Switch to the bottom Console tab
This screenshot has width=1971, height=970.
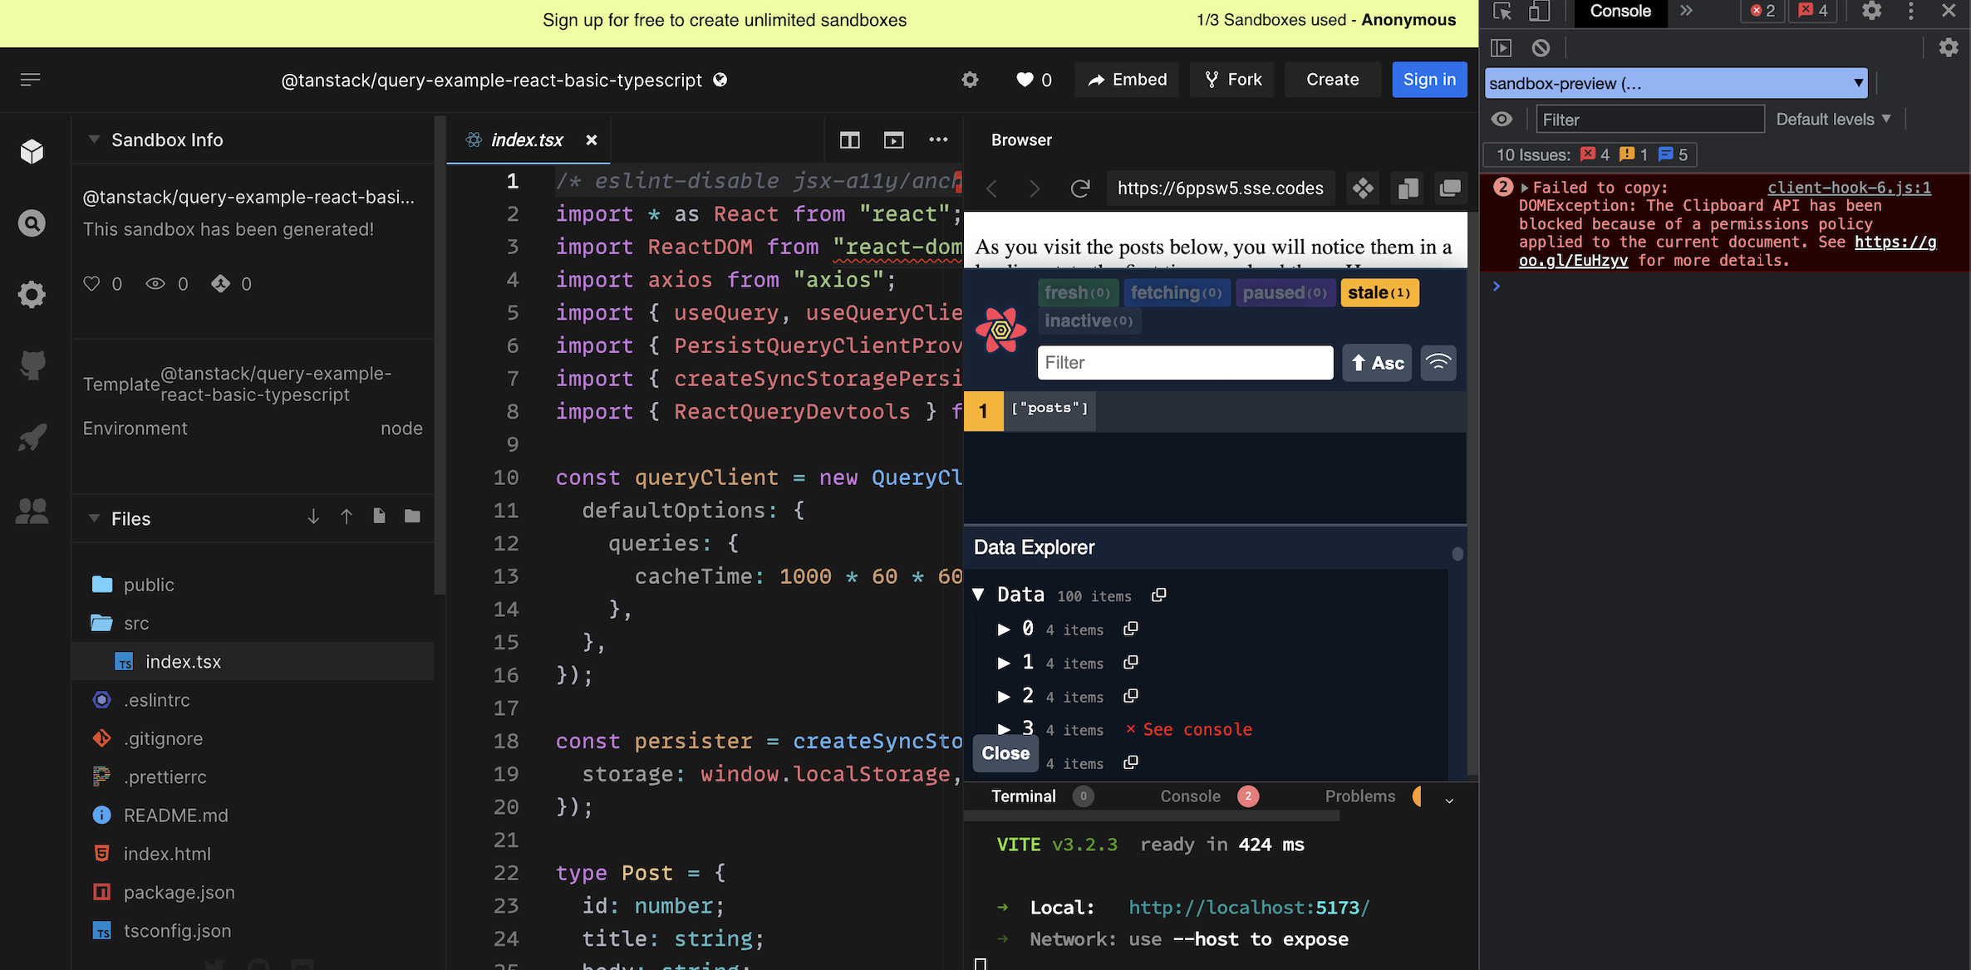(1190, 796)
